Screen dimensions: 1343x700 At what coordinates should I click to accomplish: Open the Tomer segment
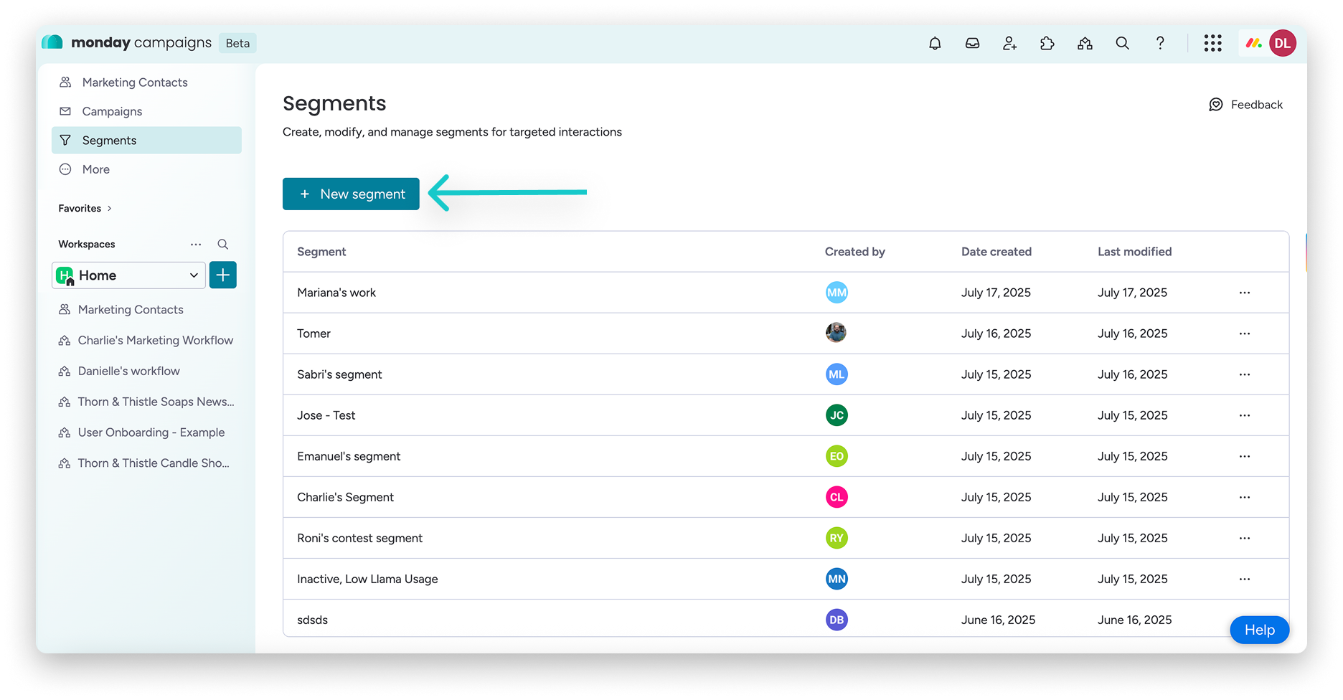[x=314, y=334]
